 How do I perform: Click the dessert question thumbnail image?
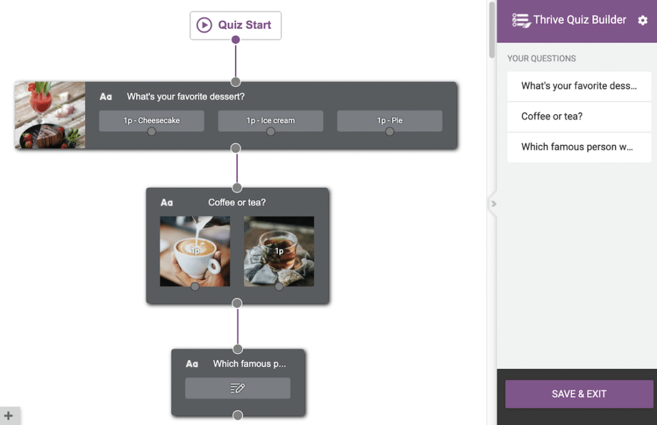click(x=50, y=115)
